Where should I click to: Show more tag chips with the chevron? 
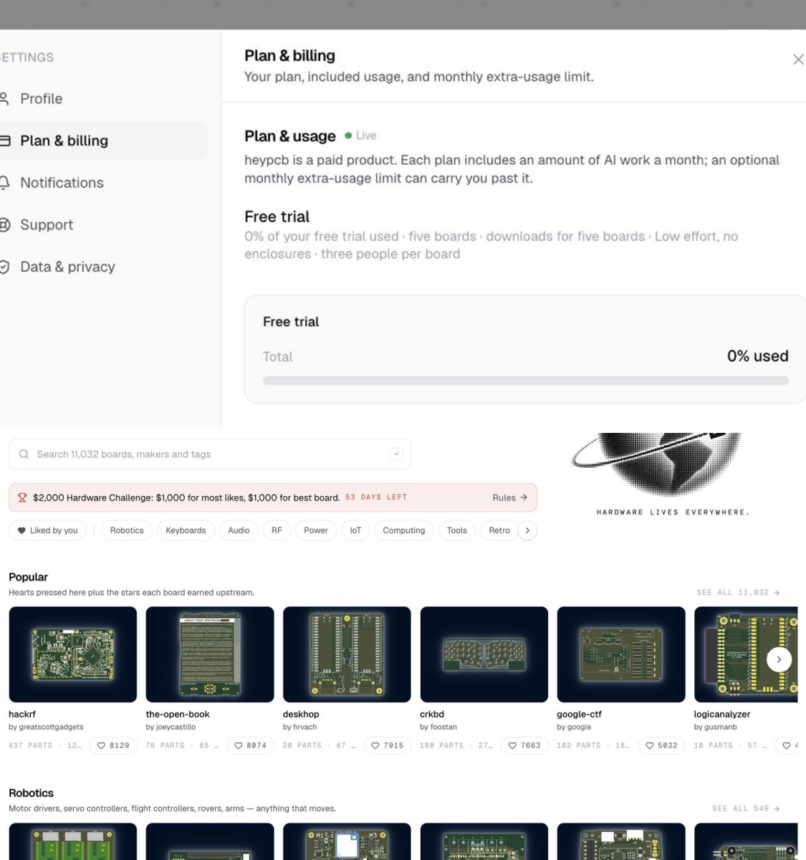[527, 530]
